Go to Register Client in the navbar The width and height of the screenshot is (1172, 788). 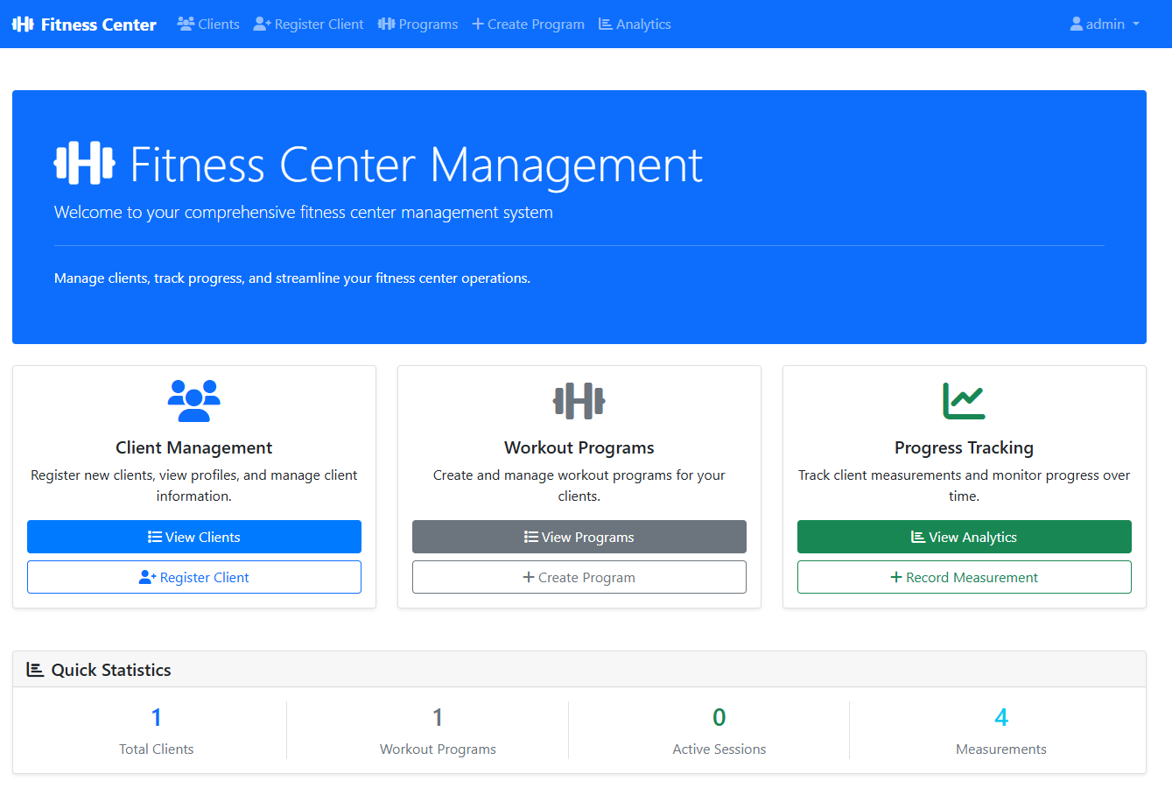point(309,25)
